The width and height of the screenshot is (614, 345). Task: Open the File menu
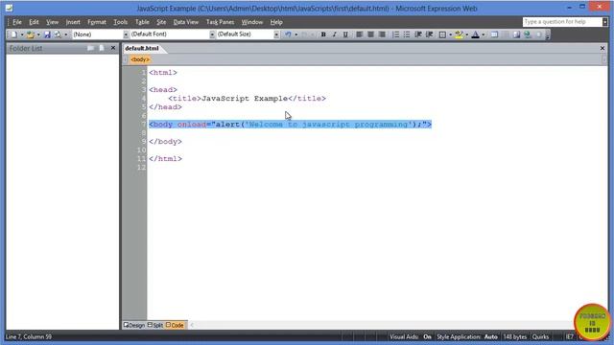pyautogui.click(x=17, y=22)
